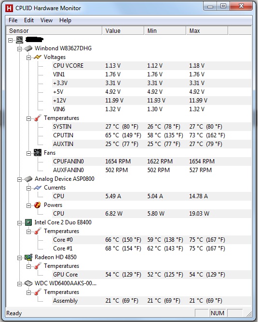258x322 pixels.
Task: Click the Max column header
Action: (x=207, y=31)
